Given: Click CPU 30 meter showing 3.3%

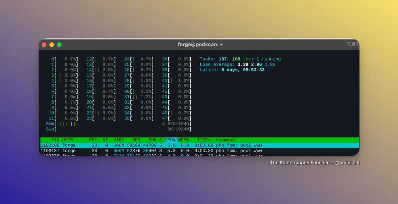Looking at the screenshot, I should tap(139, 91).
